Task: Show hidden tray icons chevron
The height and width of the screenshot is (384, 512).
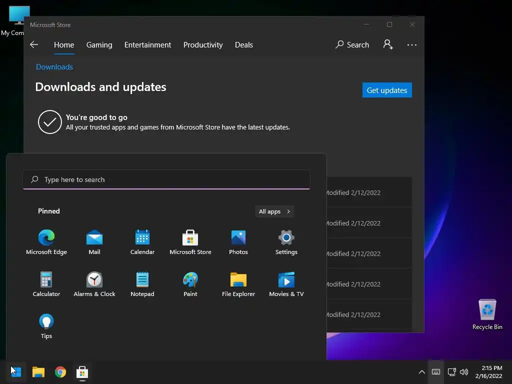Action: click(422, 372)
